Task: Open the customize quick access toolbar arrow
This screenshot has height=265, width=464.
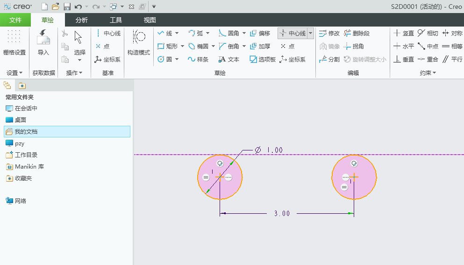Action: [x=154, y=7]
